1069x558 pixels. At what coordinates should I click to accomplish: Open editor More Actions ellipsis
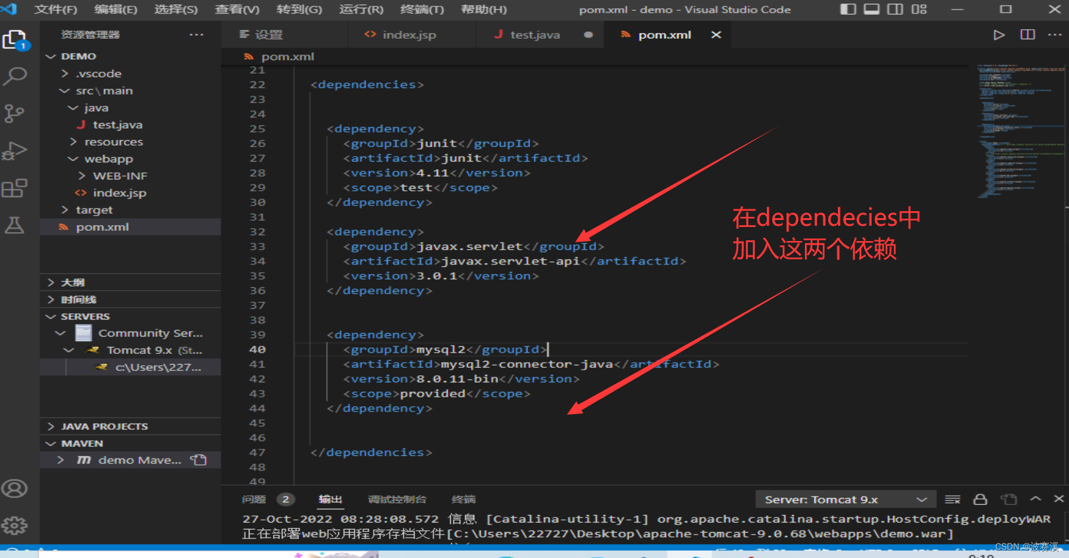click(1055, 35)
